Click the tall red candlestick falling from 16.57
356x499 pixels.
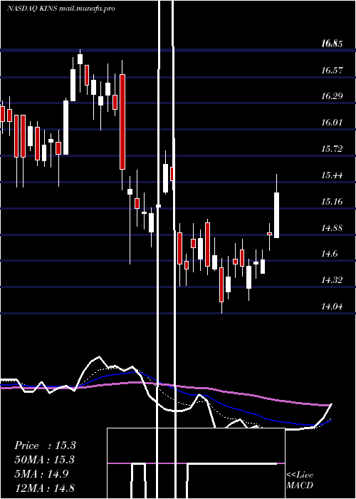[x=122, y=122]
